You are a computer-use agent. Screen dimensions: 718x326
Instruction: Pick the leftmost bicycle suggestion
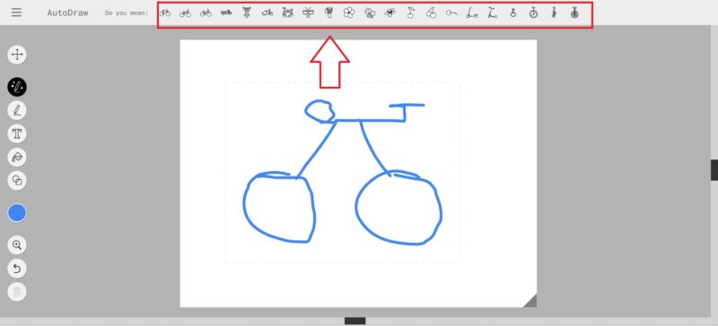(x=165, y=13)
